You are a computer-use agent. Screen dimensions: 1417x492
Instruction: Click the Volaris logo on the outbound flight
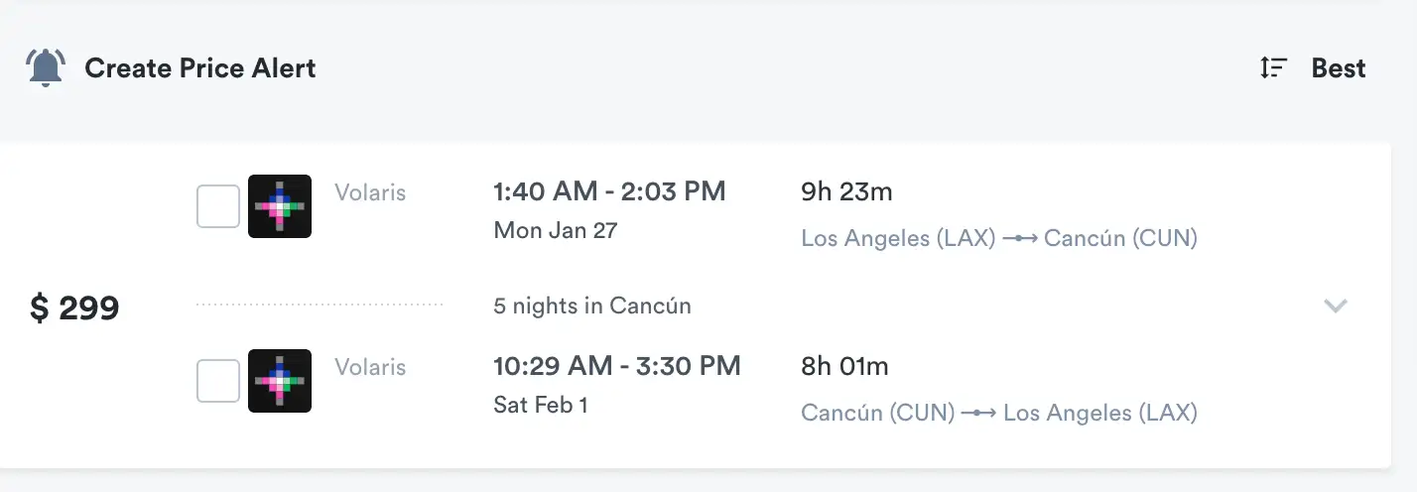click(x=280, y=206)
